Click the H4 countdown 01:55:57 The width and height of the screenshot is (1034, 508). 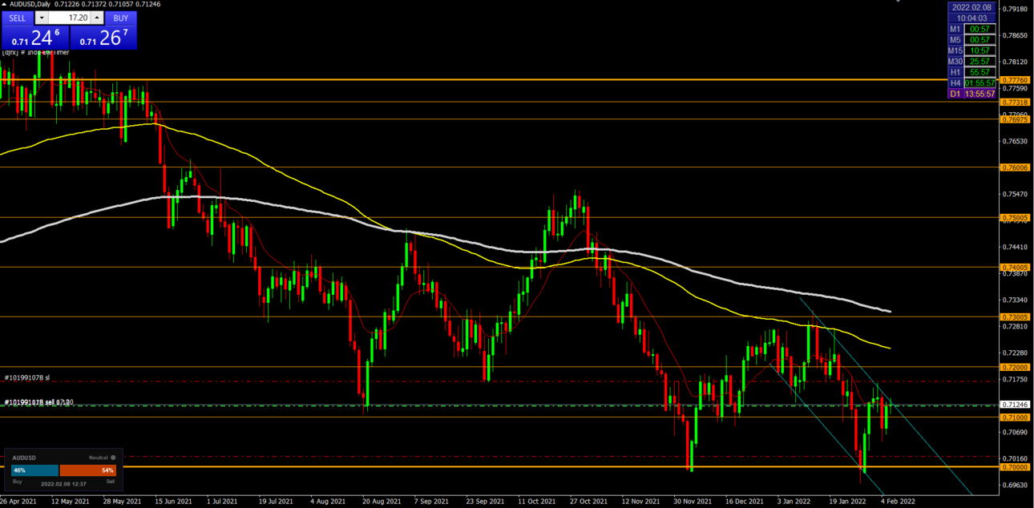pos(979,83)
